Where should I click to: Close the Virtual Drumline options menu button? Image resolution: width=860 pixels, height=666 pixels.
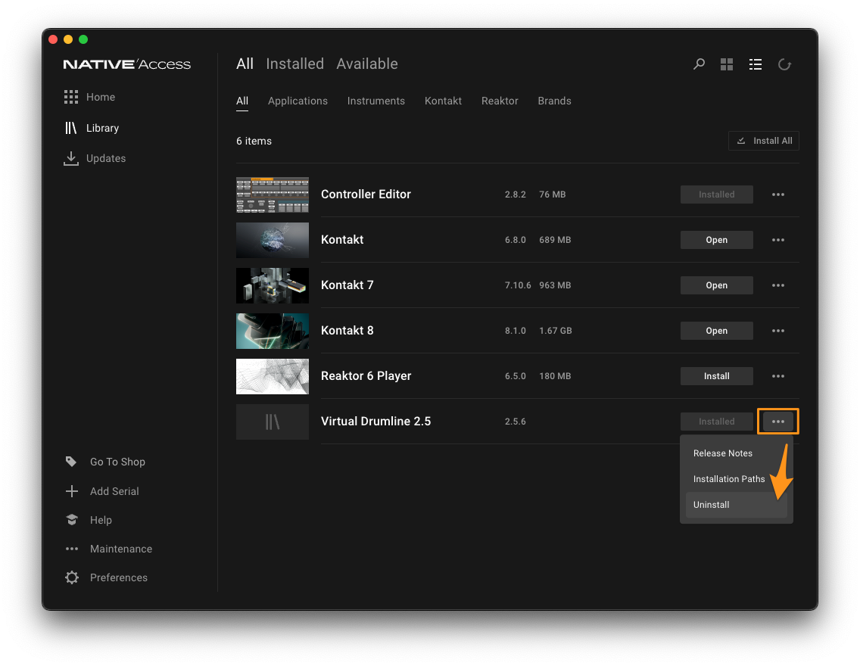point(777,422)
